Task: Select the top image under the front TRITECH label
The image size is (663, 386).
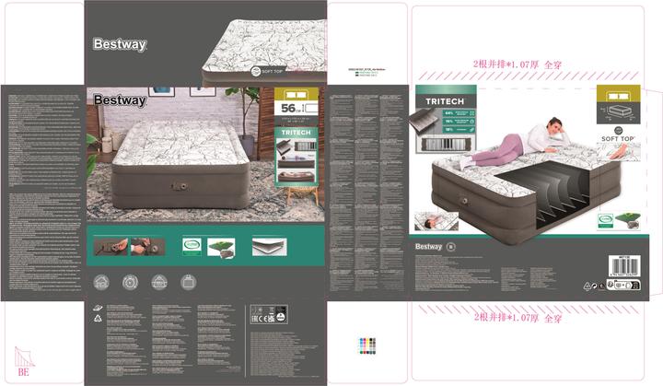Action: [x=297, y=146]
